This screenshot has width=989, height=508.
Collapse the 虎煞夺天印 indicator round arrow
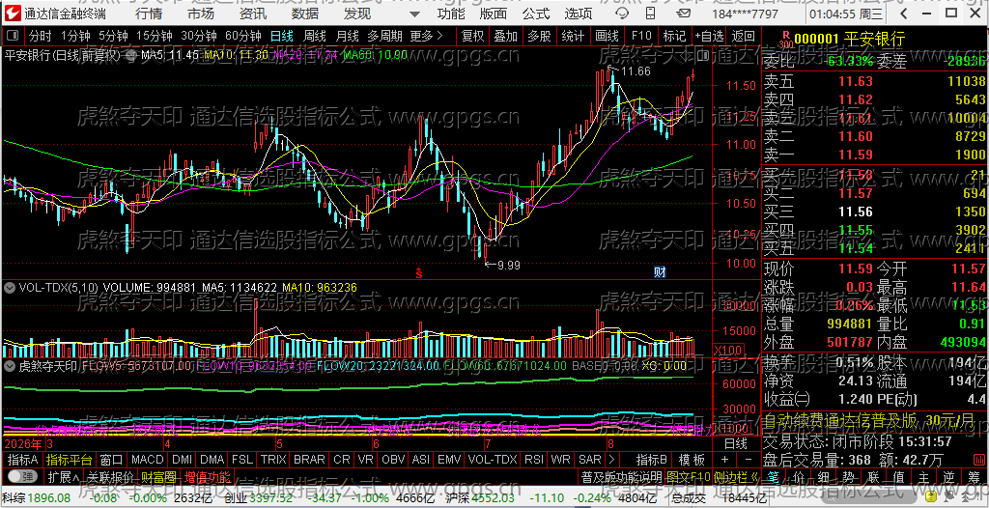click(10, 365)
